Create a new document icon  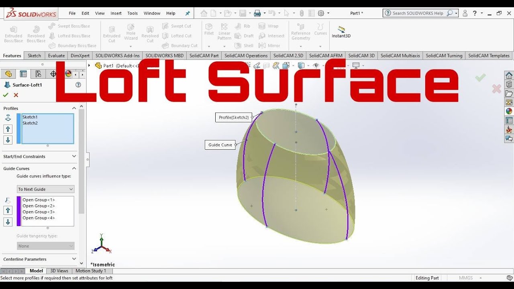pos(213,13)
